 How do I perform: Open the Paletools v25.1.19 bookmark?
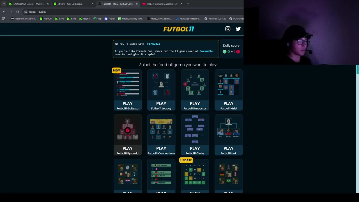215,19
